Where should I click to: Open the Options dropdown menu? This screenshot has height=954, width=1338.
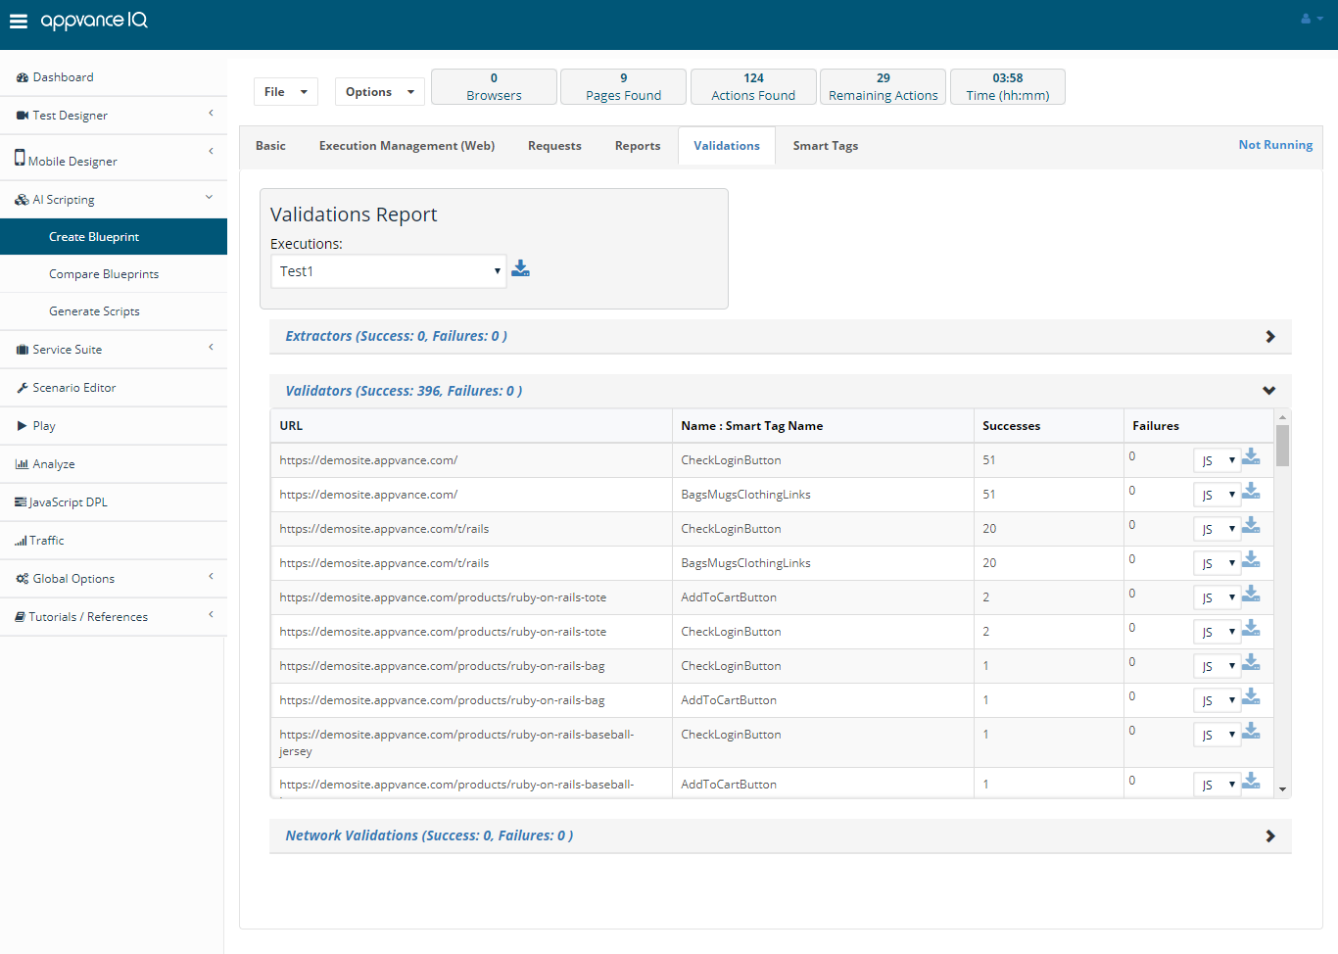click(x=380, y=92)
